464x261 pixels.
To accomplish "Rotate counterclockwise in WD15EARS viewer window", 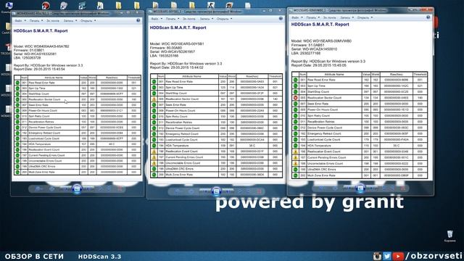I will [x=384, y=188].
